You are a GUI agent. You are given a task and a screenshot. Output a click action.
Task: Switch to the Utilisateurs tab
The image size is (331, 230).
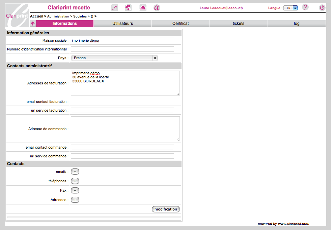pyautogui.click(x=122, y=24)
